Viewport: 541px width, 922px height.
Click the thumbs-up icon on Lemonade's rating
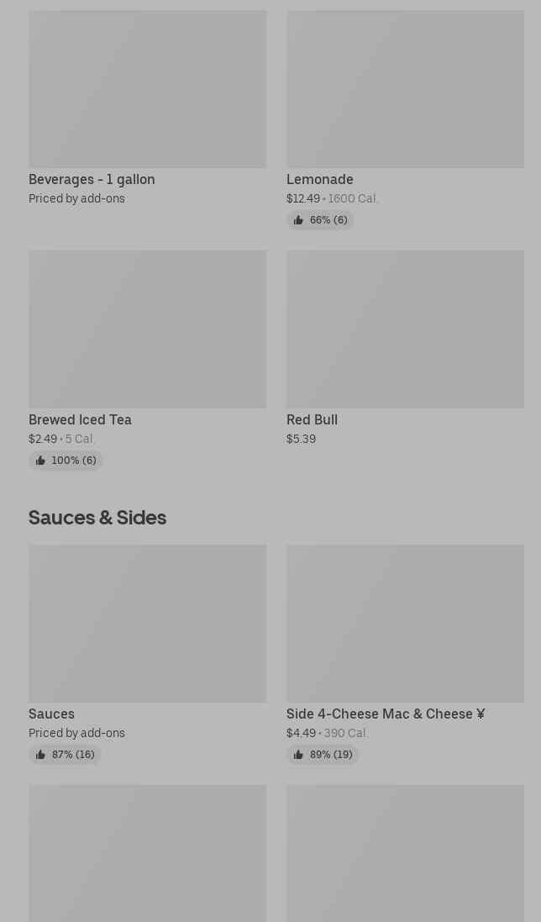[x=298, y=220]
